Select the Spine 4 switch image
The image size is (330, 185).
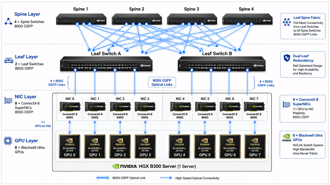point(247,19)
